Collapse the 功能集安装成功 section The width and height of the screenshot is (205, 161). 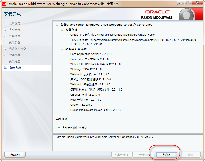pyautogui.click(x=62, y=49)
